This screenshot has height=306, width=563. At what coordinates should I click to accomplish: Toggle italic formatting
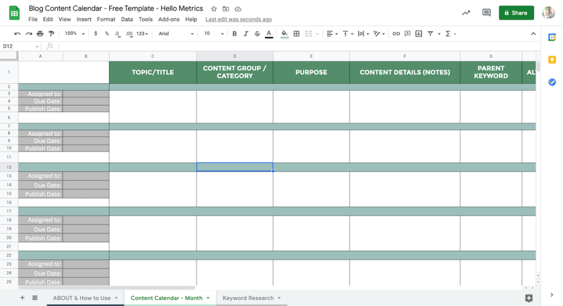point(246,34)
